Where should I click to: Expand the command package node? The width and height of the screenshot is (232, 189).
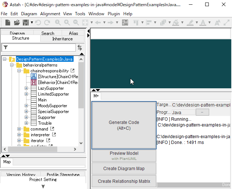tap(19, 129)
